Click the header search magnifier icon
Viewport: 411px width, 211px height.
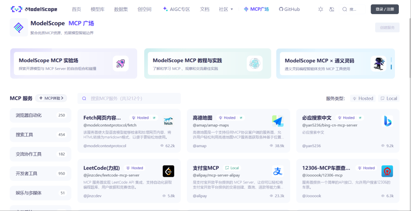pos(345,9)
